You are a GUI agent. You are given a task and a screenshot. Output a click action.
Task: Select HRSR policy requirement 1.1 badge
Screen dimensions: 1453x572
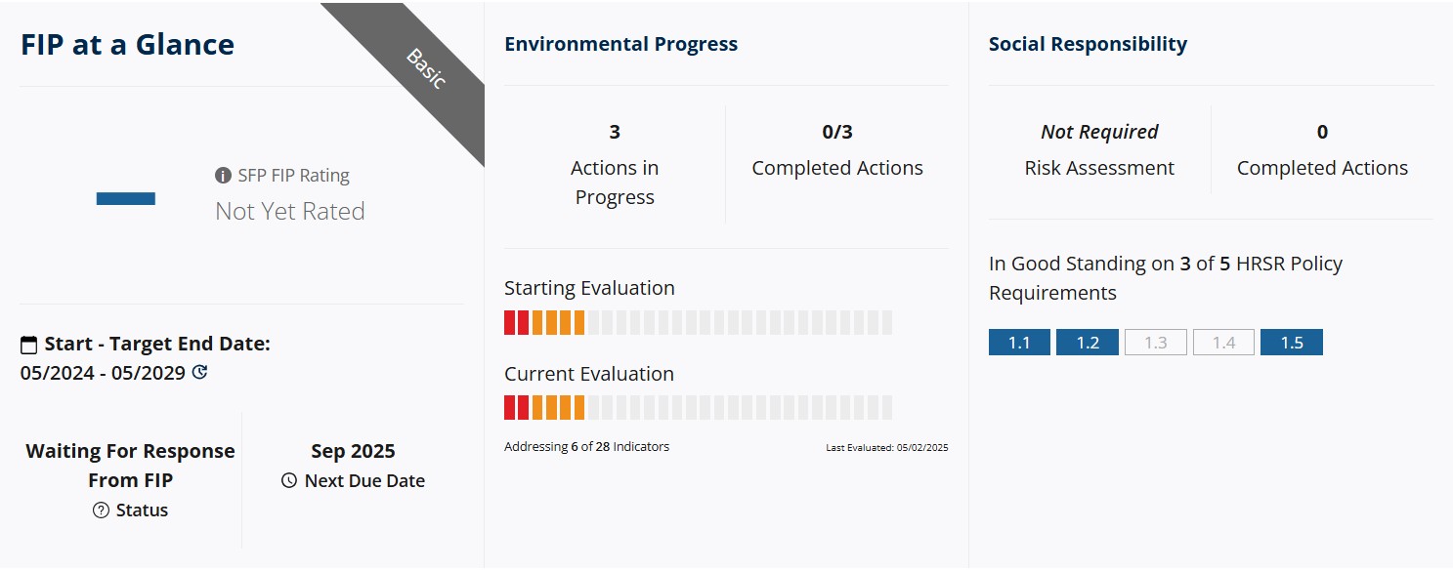(1019, 343)
